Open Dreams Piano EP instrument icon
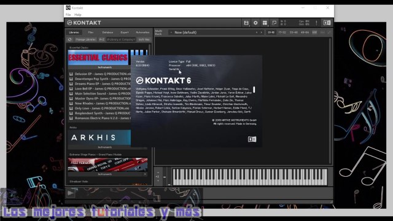This screenshot has width=393, height=221. tap(71, 83)
